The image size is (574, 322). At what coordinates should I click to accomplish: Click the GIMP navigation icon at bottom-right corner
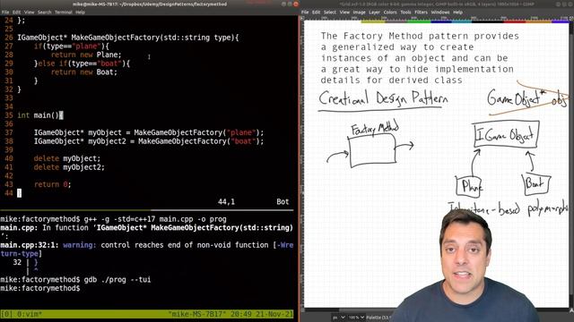(571, 310)
